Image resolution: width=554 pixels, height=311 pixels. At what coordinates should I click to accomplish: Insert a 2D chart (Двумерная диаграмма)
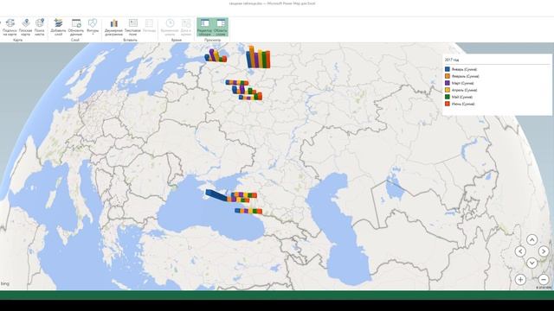113,27
